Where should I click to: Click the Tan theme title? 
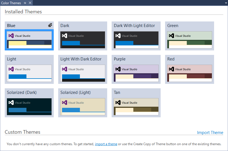(x=117, y=92)
